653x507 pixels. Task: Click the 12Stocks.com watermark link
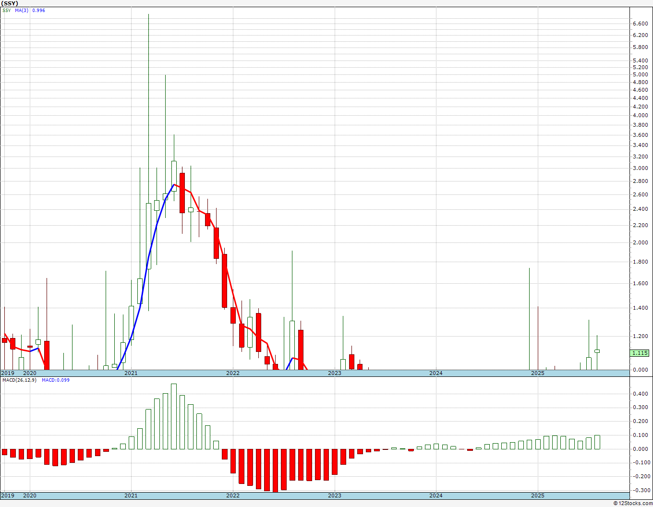tap(633, 503)
